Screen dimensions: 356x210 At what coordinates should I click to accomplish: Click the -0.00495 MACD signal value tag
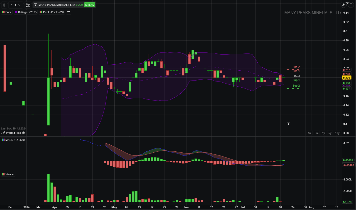pos(348,165)
